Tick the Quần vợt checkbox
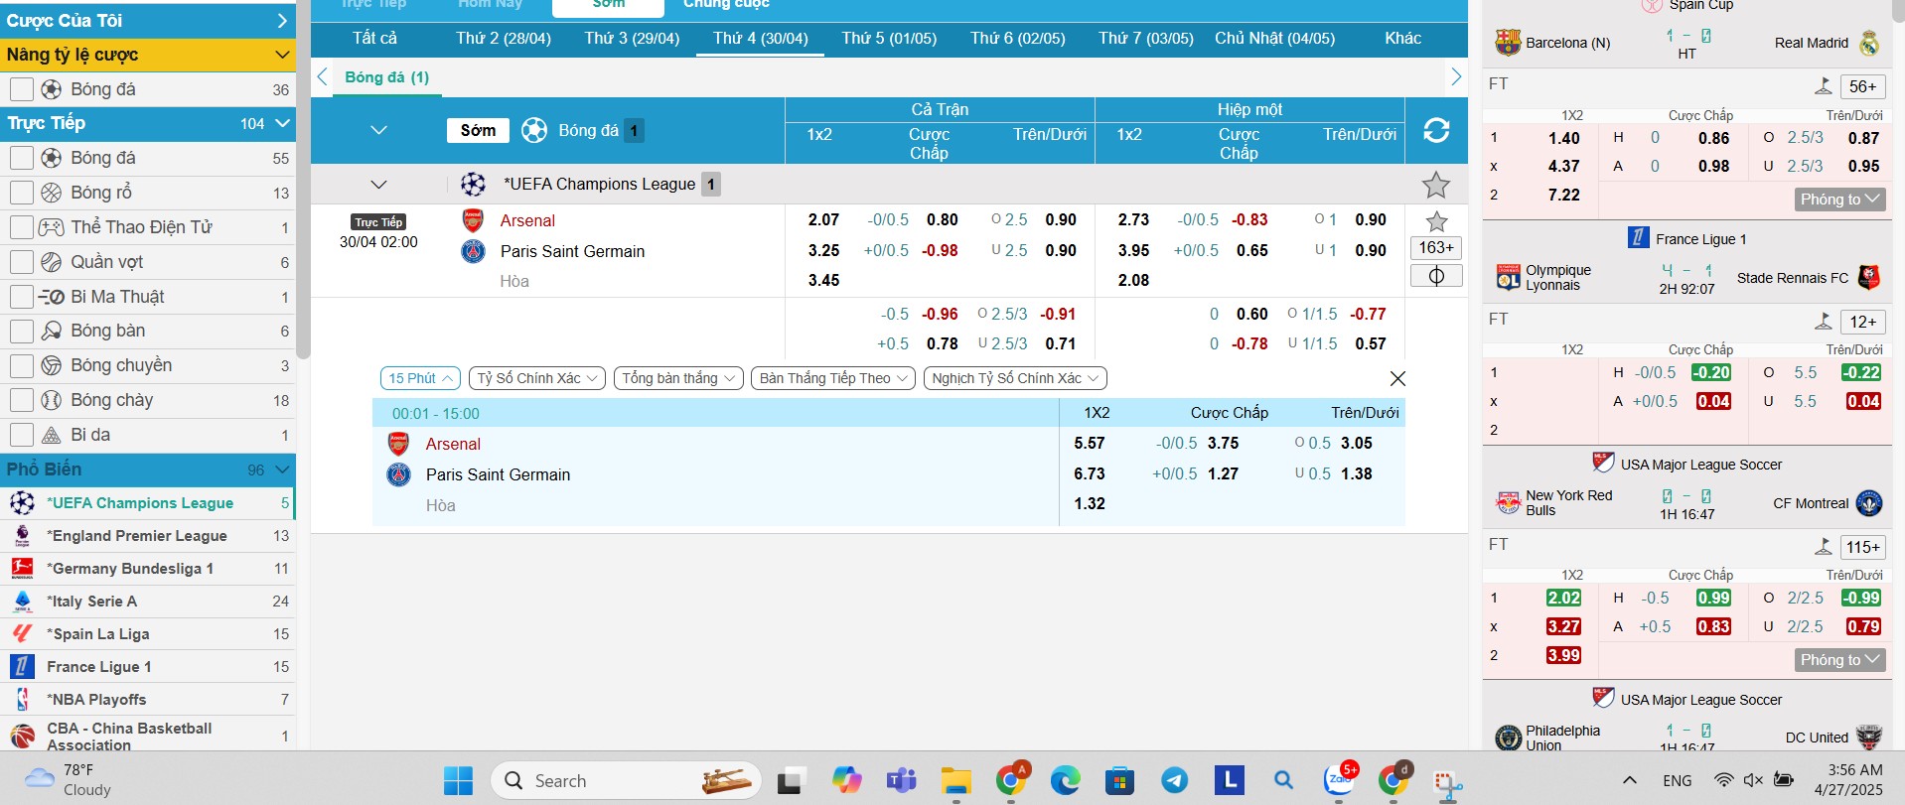 (22, 262)
